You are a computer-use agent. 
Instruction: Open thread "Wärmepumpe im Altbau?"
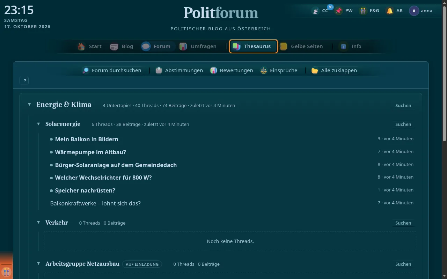(90, 152)
